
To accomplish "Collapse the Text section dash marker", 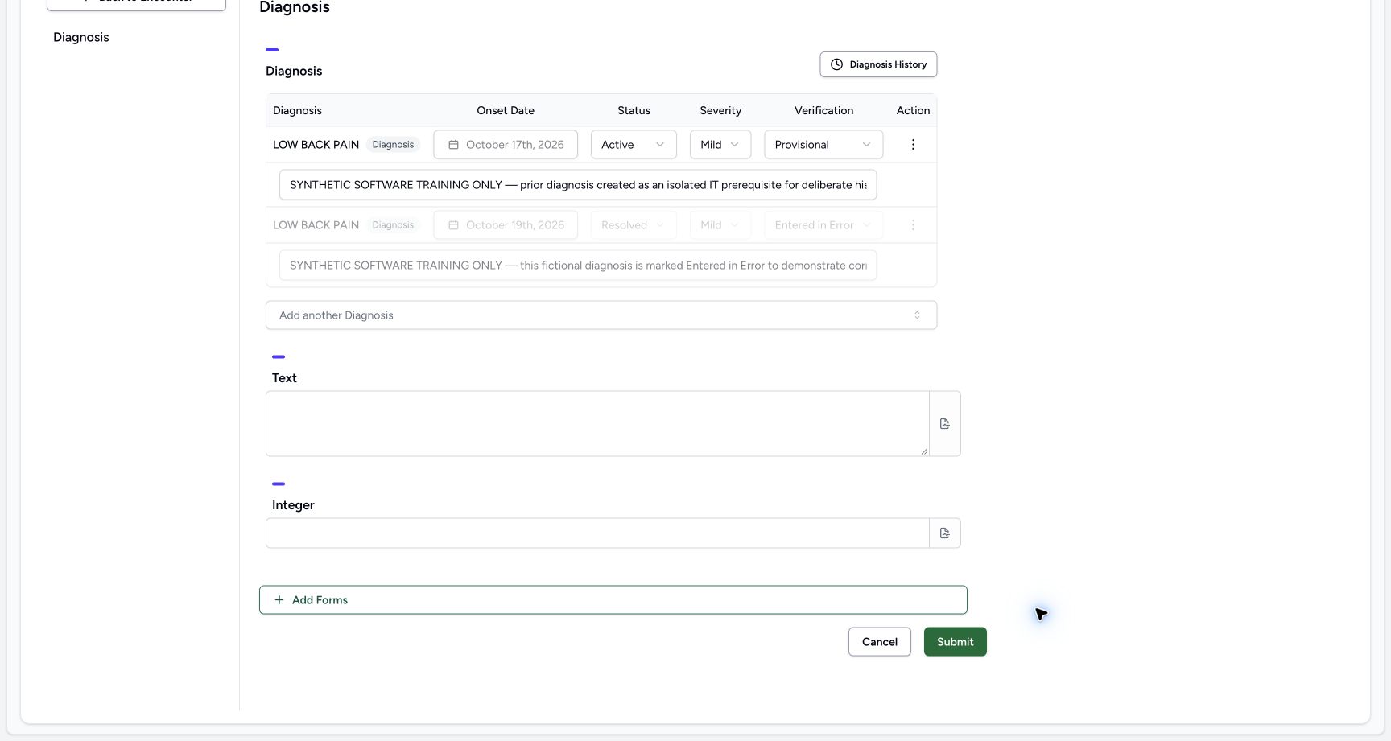I will tap(279, 356).
